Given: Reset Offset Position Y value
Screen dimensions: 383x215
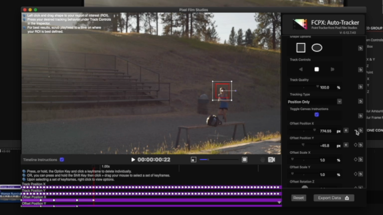Looking at the screenshot, I should pyautogui.click(x=361, y=145).
